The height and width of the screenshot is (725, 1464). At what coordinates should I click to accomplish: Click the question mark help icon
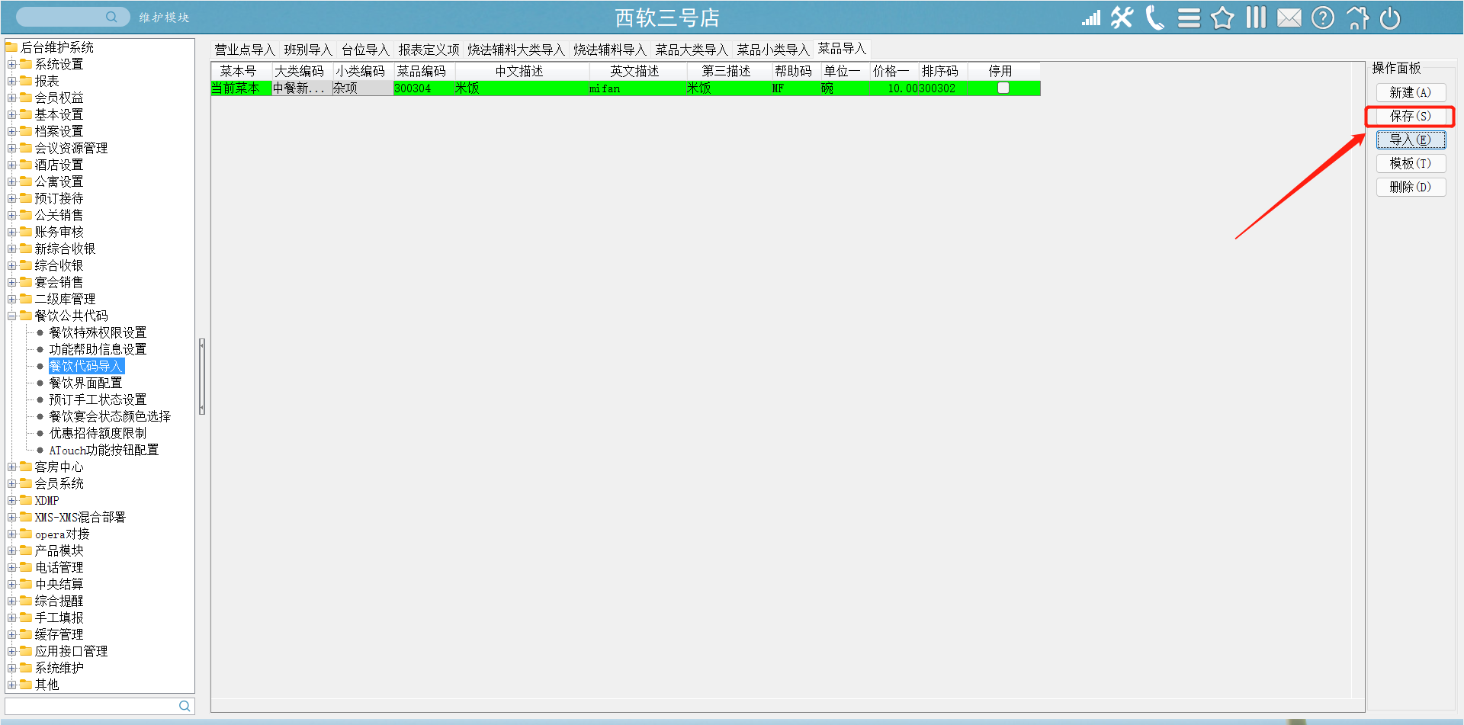pos(1323,18)
